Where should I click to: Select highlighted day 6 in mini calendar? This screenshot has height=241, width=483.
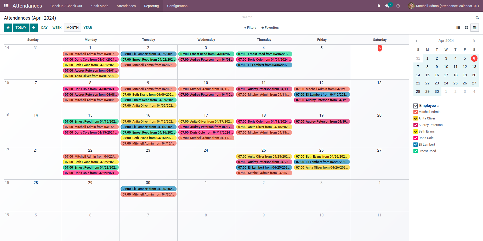(x=474, y=58)
